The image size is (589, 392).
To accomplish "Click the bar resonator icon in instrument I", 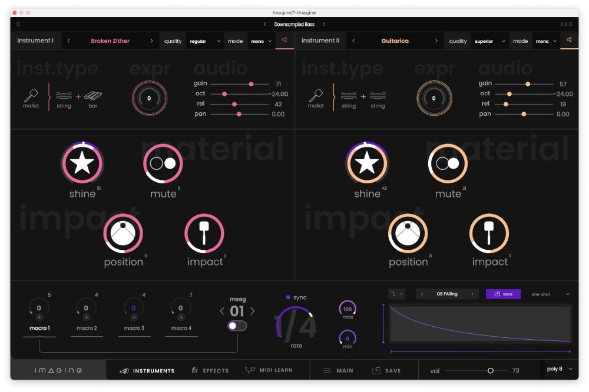I will pos(93,96).
